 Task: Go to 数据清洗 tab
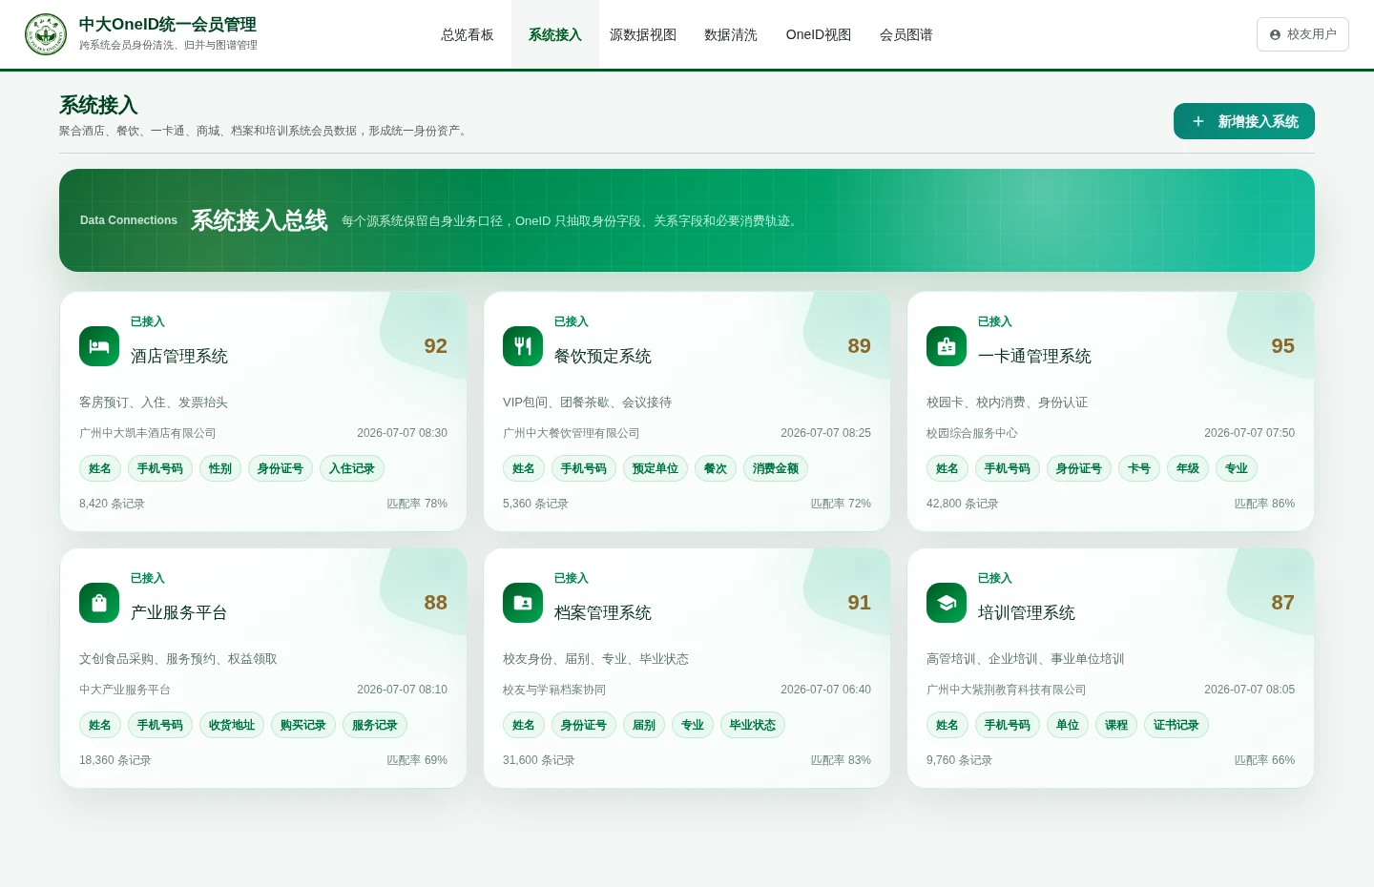point(731,34)
